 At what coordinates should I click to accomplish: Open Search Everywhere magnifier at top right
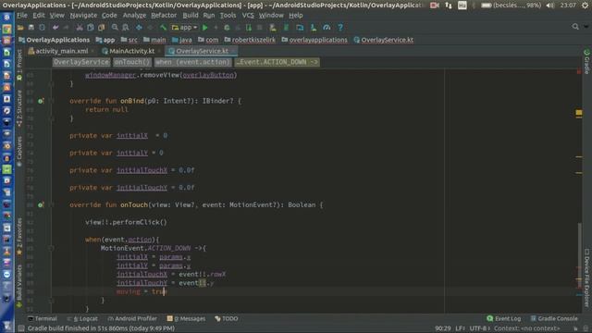point(575,27)
